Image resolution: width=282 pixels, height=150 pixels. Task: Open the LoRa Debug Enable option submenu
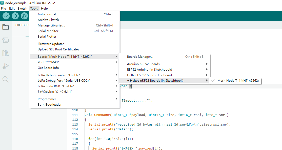59,75
